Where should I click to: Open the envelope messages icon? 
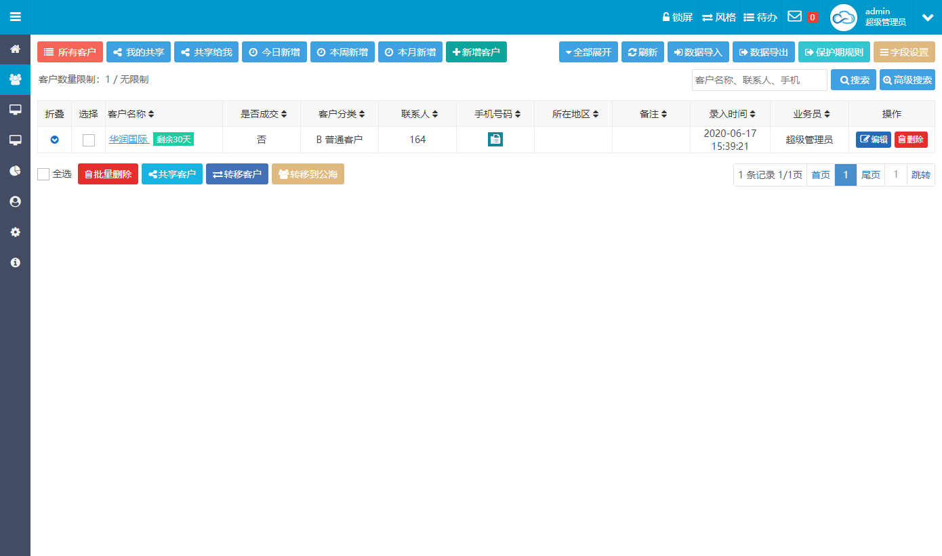point(794,16)
